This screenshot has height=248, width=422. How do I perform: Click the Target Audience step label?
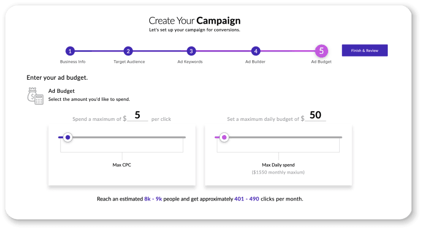pyautogui.click(x=129, y=62)
